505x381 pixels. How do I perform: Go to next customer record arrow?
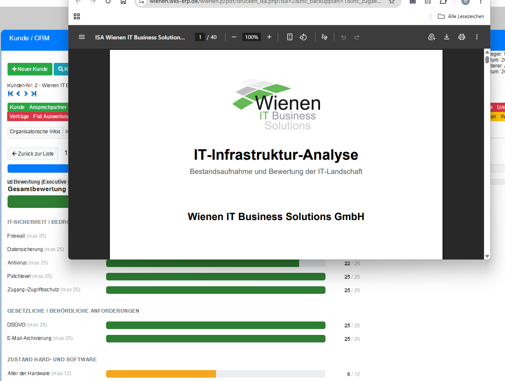point(26,93)
